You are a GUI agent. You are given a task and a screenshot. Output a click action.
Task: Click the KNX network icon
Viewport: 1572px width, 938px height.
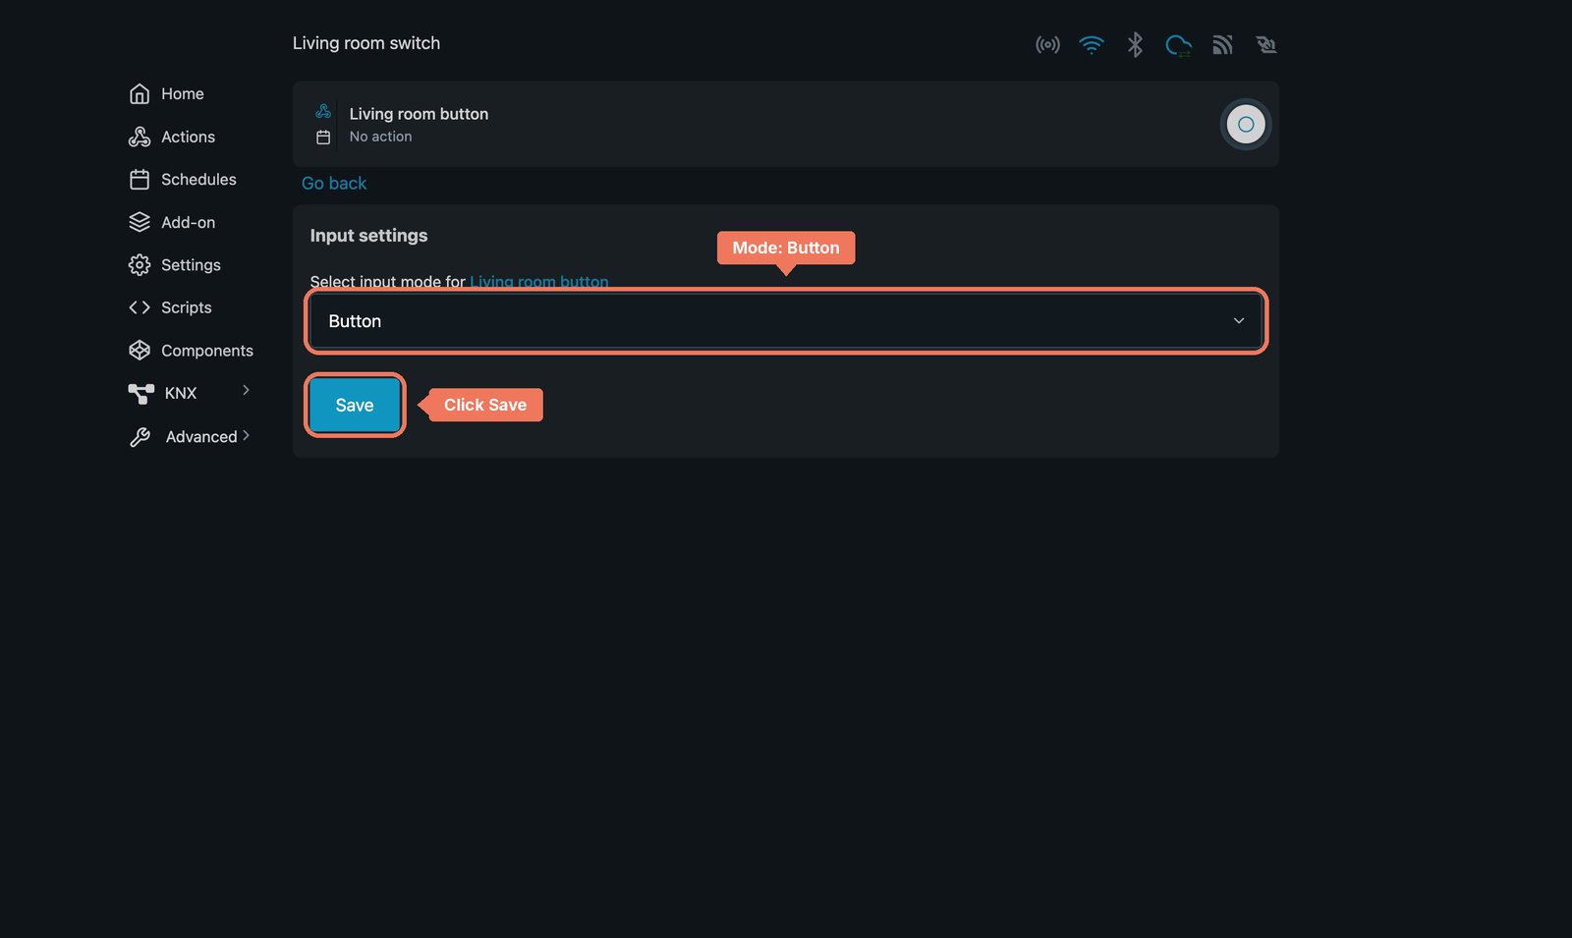[141, 393]
